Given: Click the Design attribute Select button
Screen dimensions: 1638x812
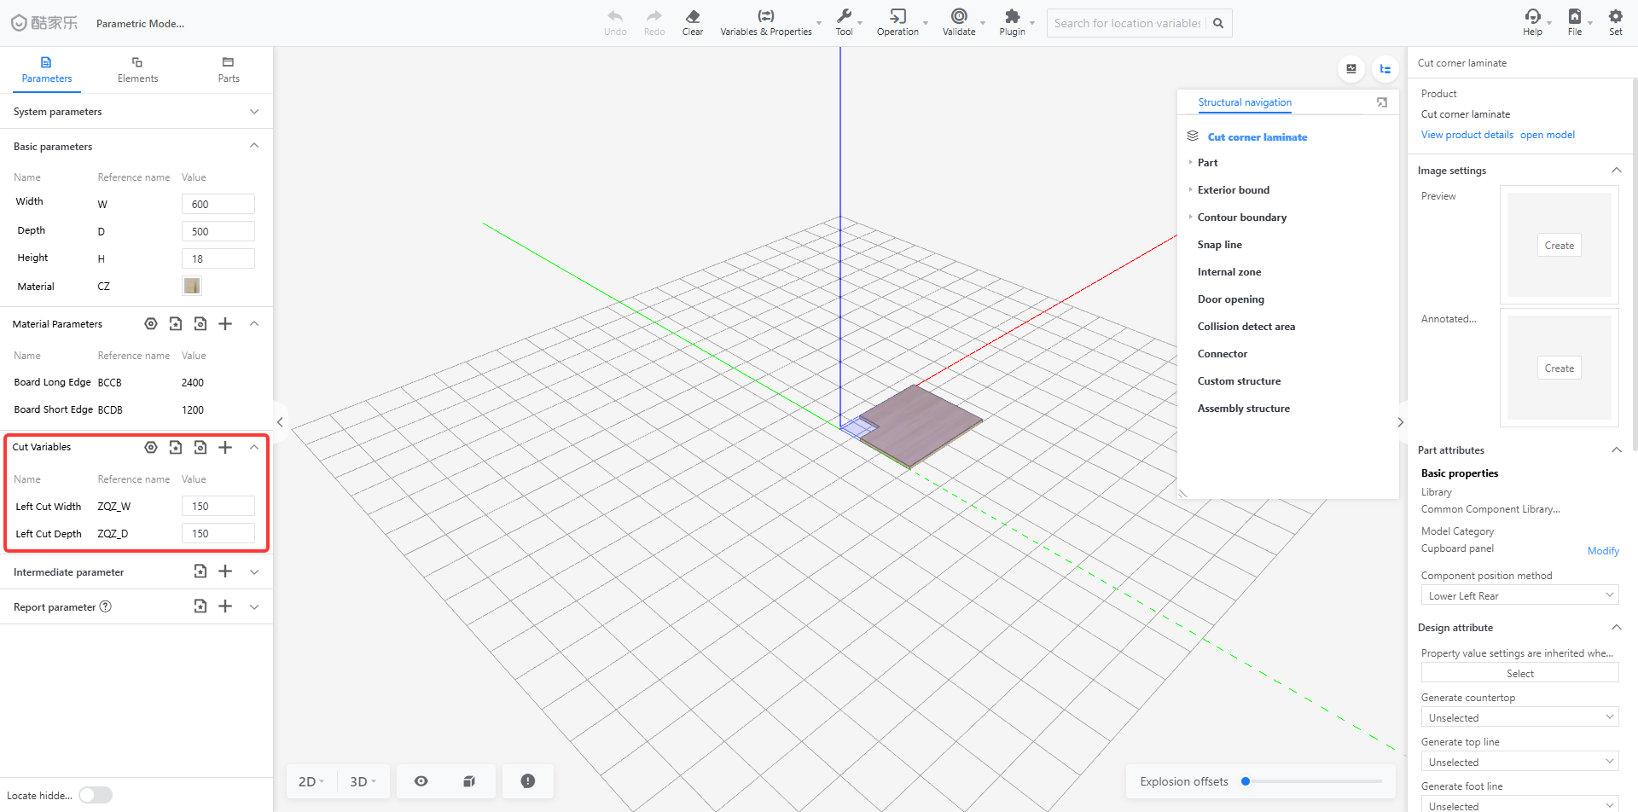Looking at the screenshot, I should tap(1520, 673).
